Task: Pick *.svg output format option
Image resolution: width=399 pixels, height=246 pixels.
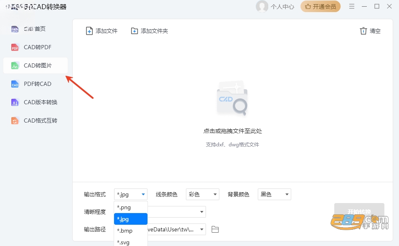Action: coord(131,242)
